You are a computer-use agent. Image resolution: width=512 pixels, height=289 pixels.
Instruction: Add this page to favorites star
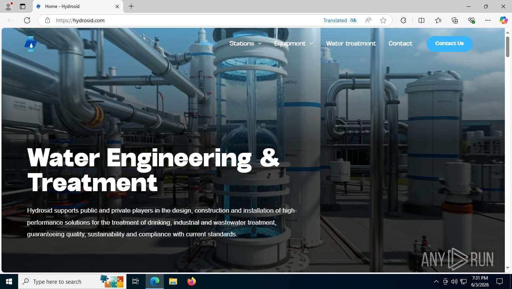point(383,20)
